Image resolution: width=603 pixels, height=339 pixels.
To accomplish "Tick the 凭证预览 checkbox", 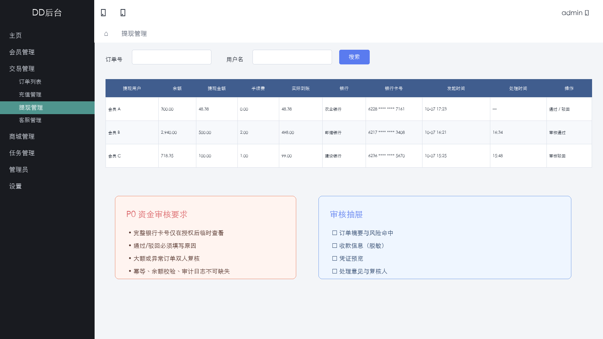I will (334, 258).
